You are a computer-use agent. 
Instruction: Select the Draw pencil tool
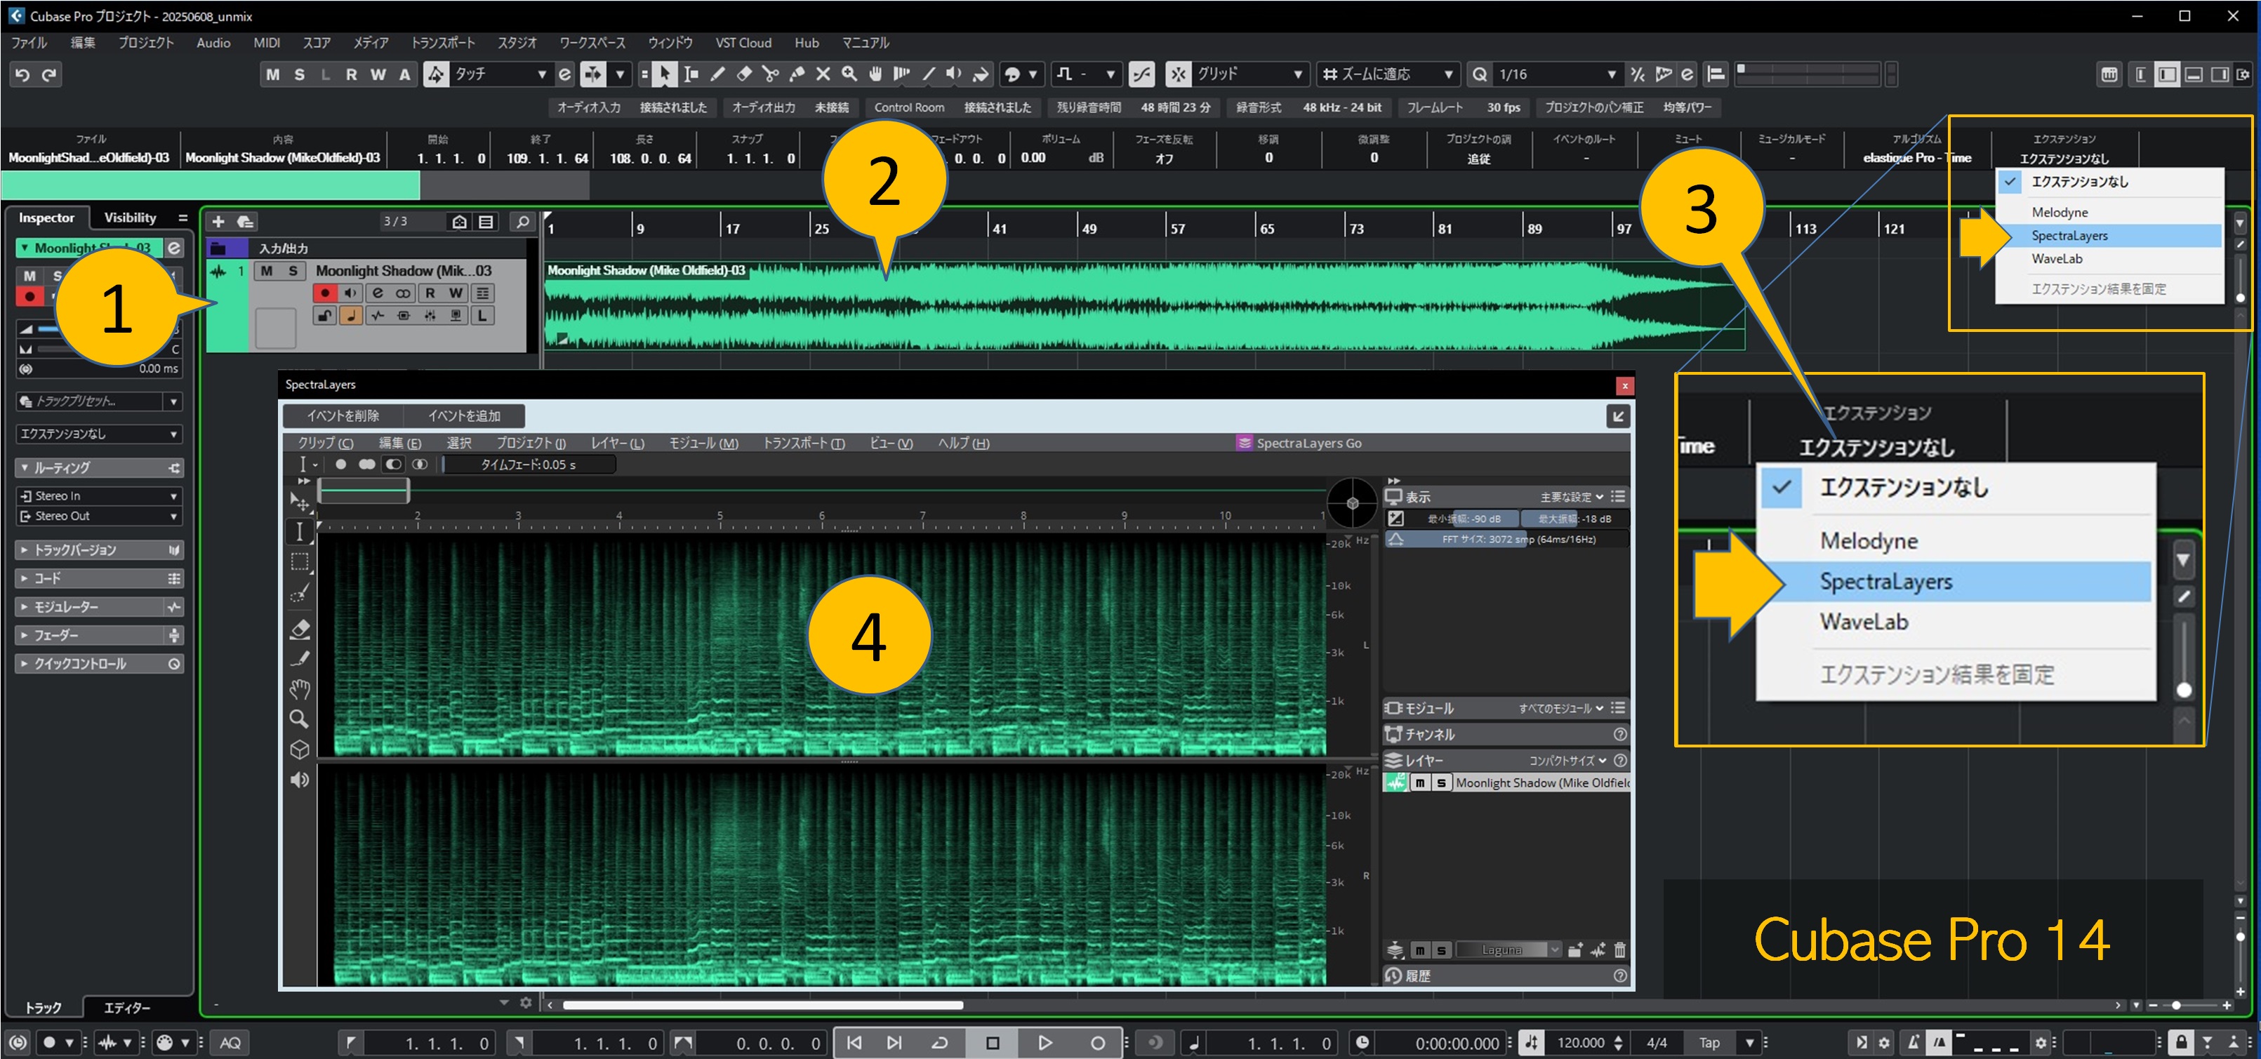[718, 74]
